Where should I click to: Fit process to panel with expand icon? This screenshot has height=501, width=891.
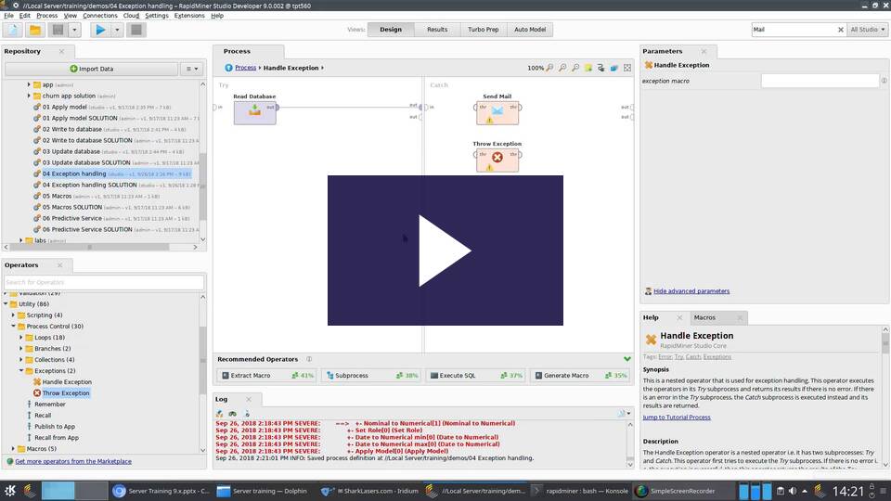[627, 68]
